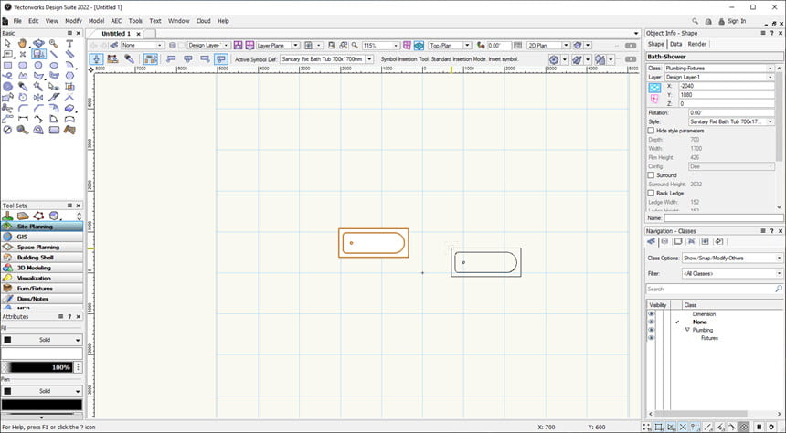786x433 pixels.
Task: Open the Furn/Fixtures tool set
Action: pyautogui.click(x=42, y=289)
